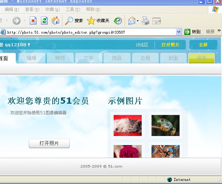Image resolution: width=222 pixels, height=184 pixels.
Task: Maximize the Internet Explorer window
Action: [209, 2]
